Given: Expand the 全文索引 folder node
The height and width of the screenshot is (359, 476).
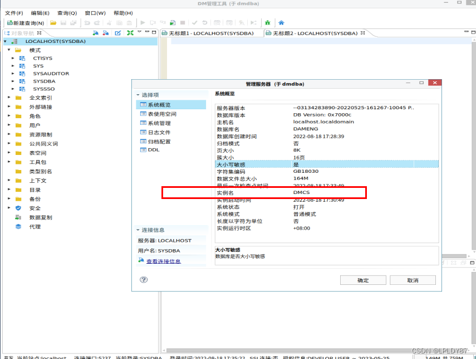Looking at the screenshot, I should click(x=9, y=98).
